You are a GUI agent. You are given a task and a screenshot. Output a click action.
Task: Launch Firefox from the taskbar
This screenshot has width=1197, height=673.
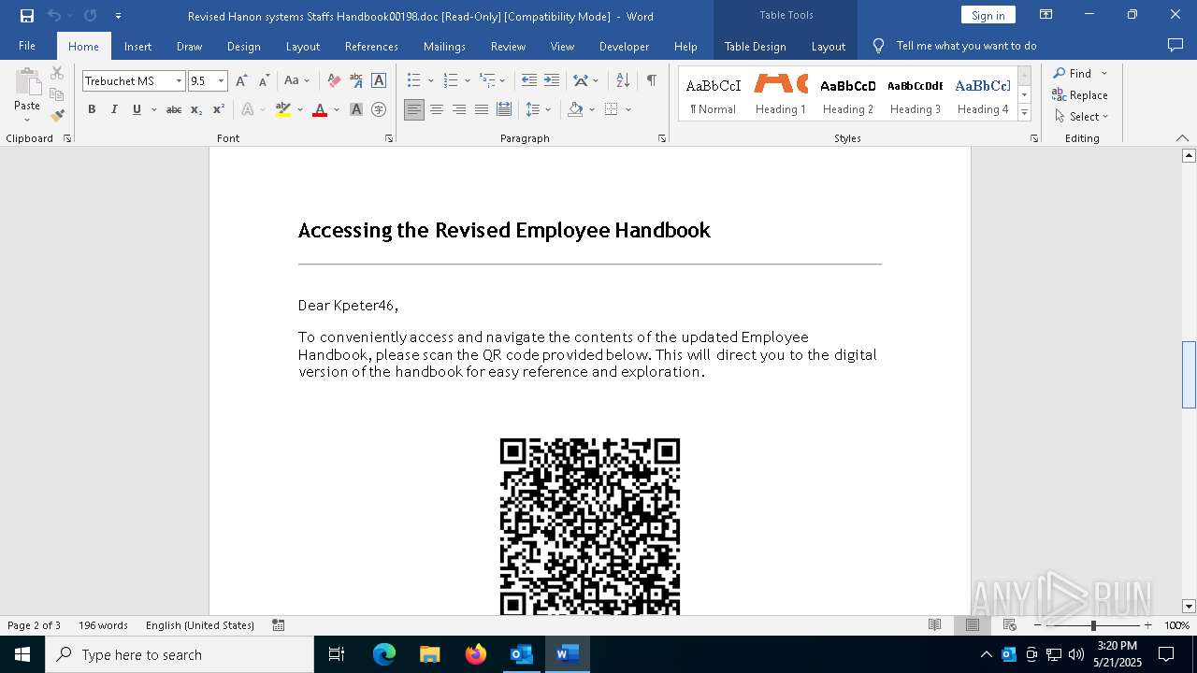click(476, 654)
